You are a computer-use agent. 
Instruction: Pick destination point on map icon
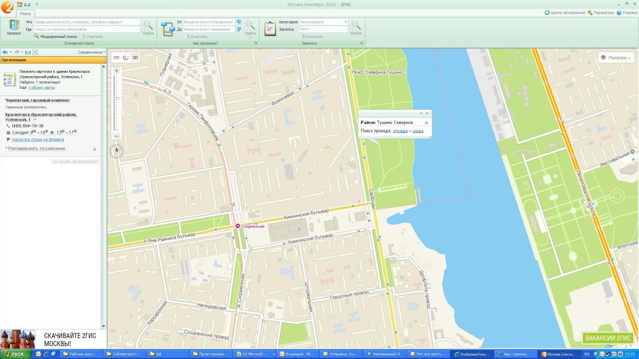pos(239,29)
